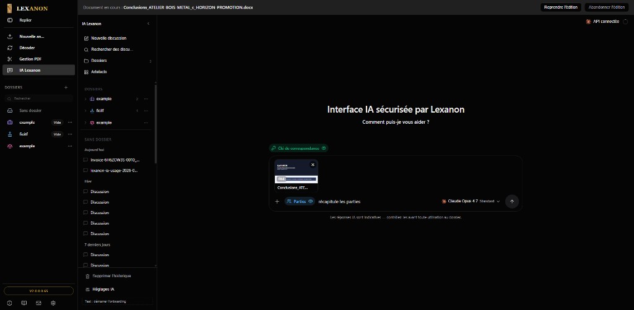
Task: Click Reprendre l'édition button
Action: click(x=561, y=7)
